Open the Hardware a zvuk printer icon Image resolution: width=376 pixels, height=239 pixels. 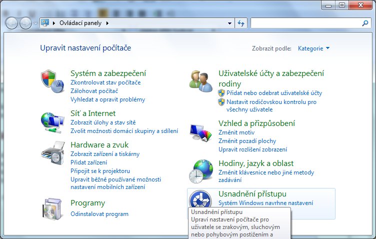click(x=53, y=153)
